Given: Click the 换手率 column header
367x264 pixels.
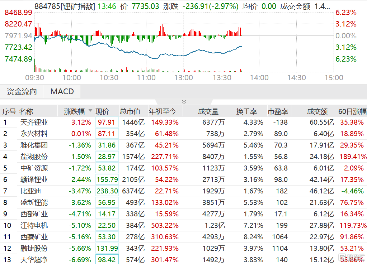Looking at the screenshot, I should click(245, 111).
